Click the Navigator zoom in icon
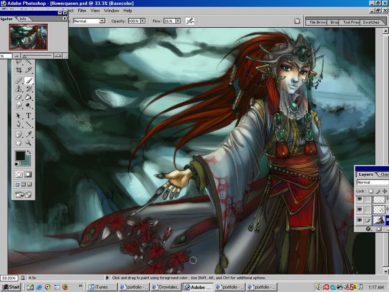 pyautogui.click(x=57, y=56)
